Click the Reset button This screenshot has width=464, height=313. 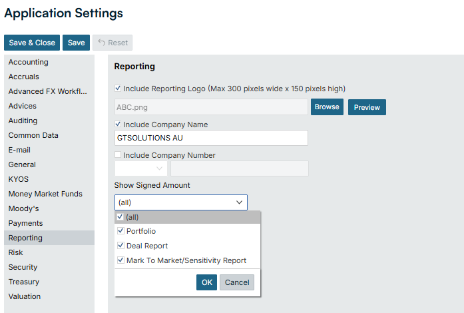tap(113, 43)
